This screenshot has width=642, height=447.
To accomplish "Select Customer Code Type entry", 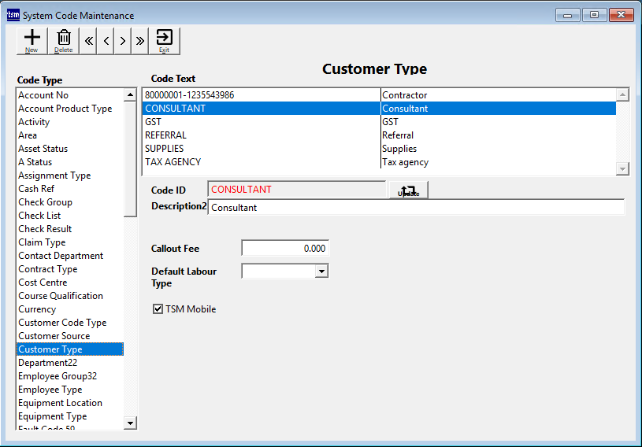I will pos(70,323).
